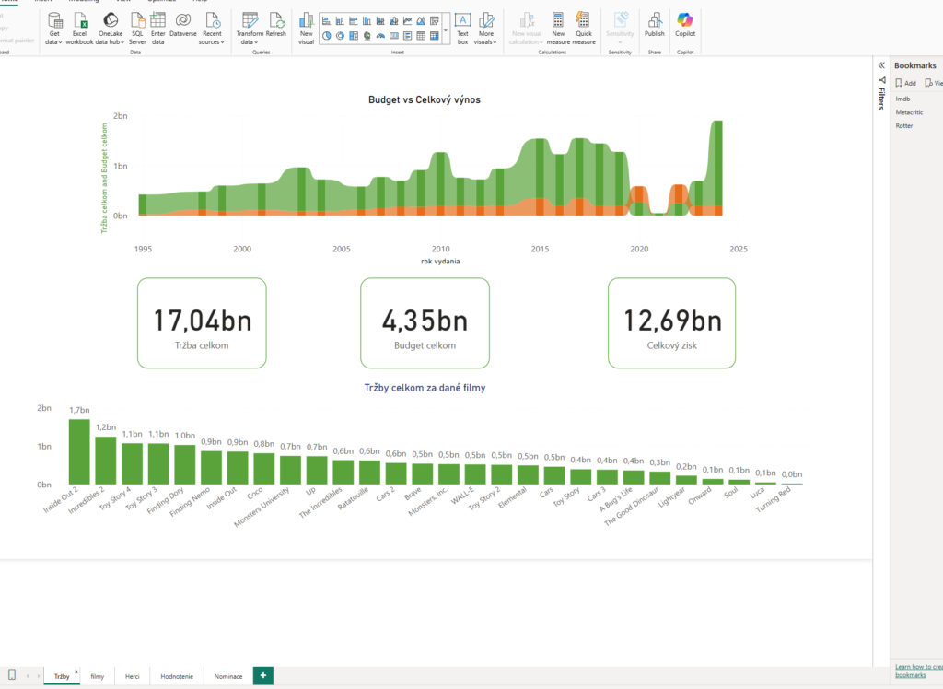Viewport: 943px width, 689px height.
Task: Expand the collapsed panes with double chevron
Action: (x=881, y=65)
